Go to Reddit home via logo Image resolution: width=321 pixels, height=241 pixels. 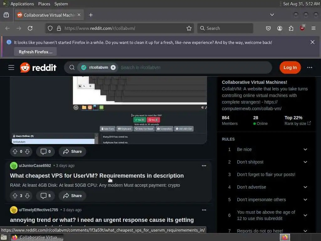38,67
